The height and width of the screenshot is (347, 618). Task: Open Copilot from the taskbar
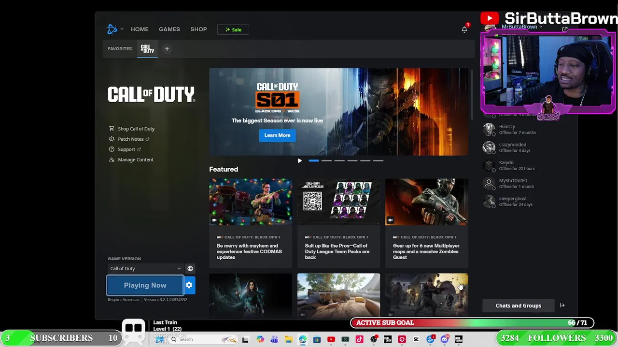[260, 339]
